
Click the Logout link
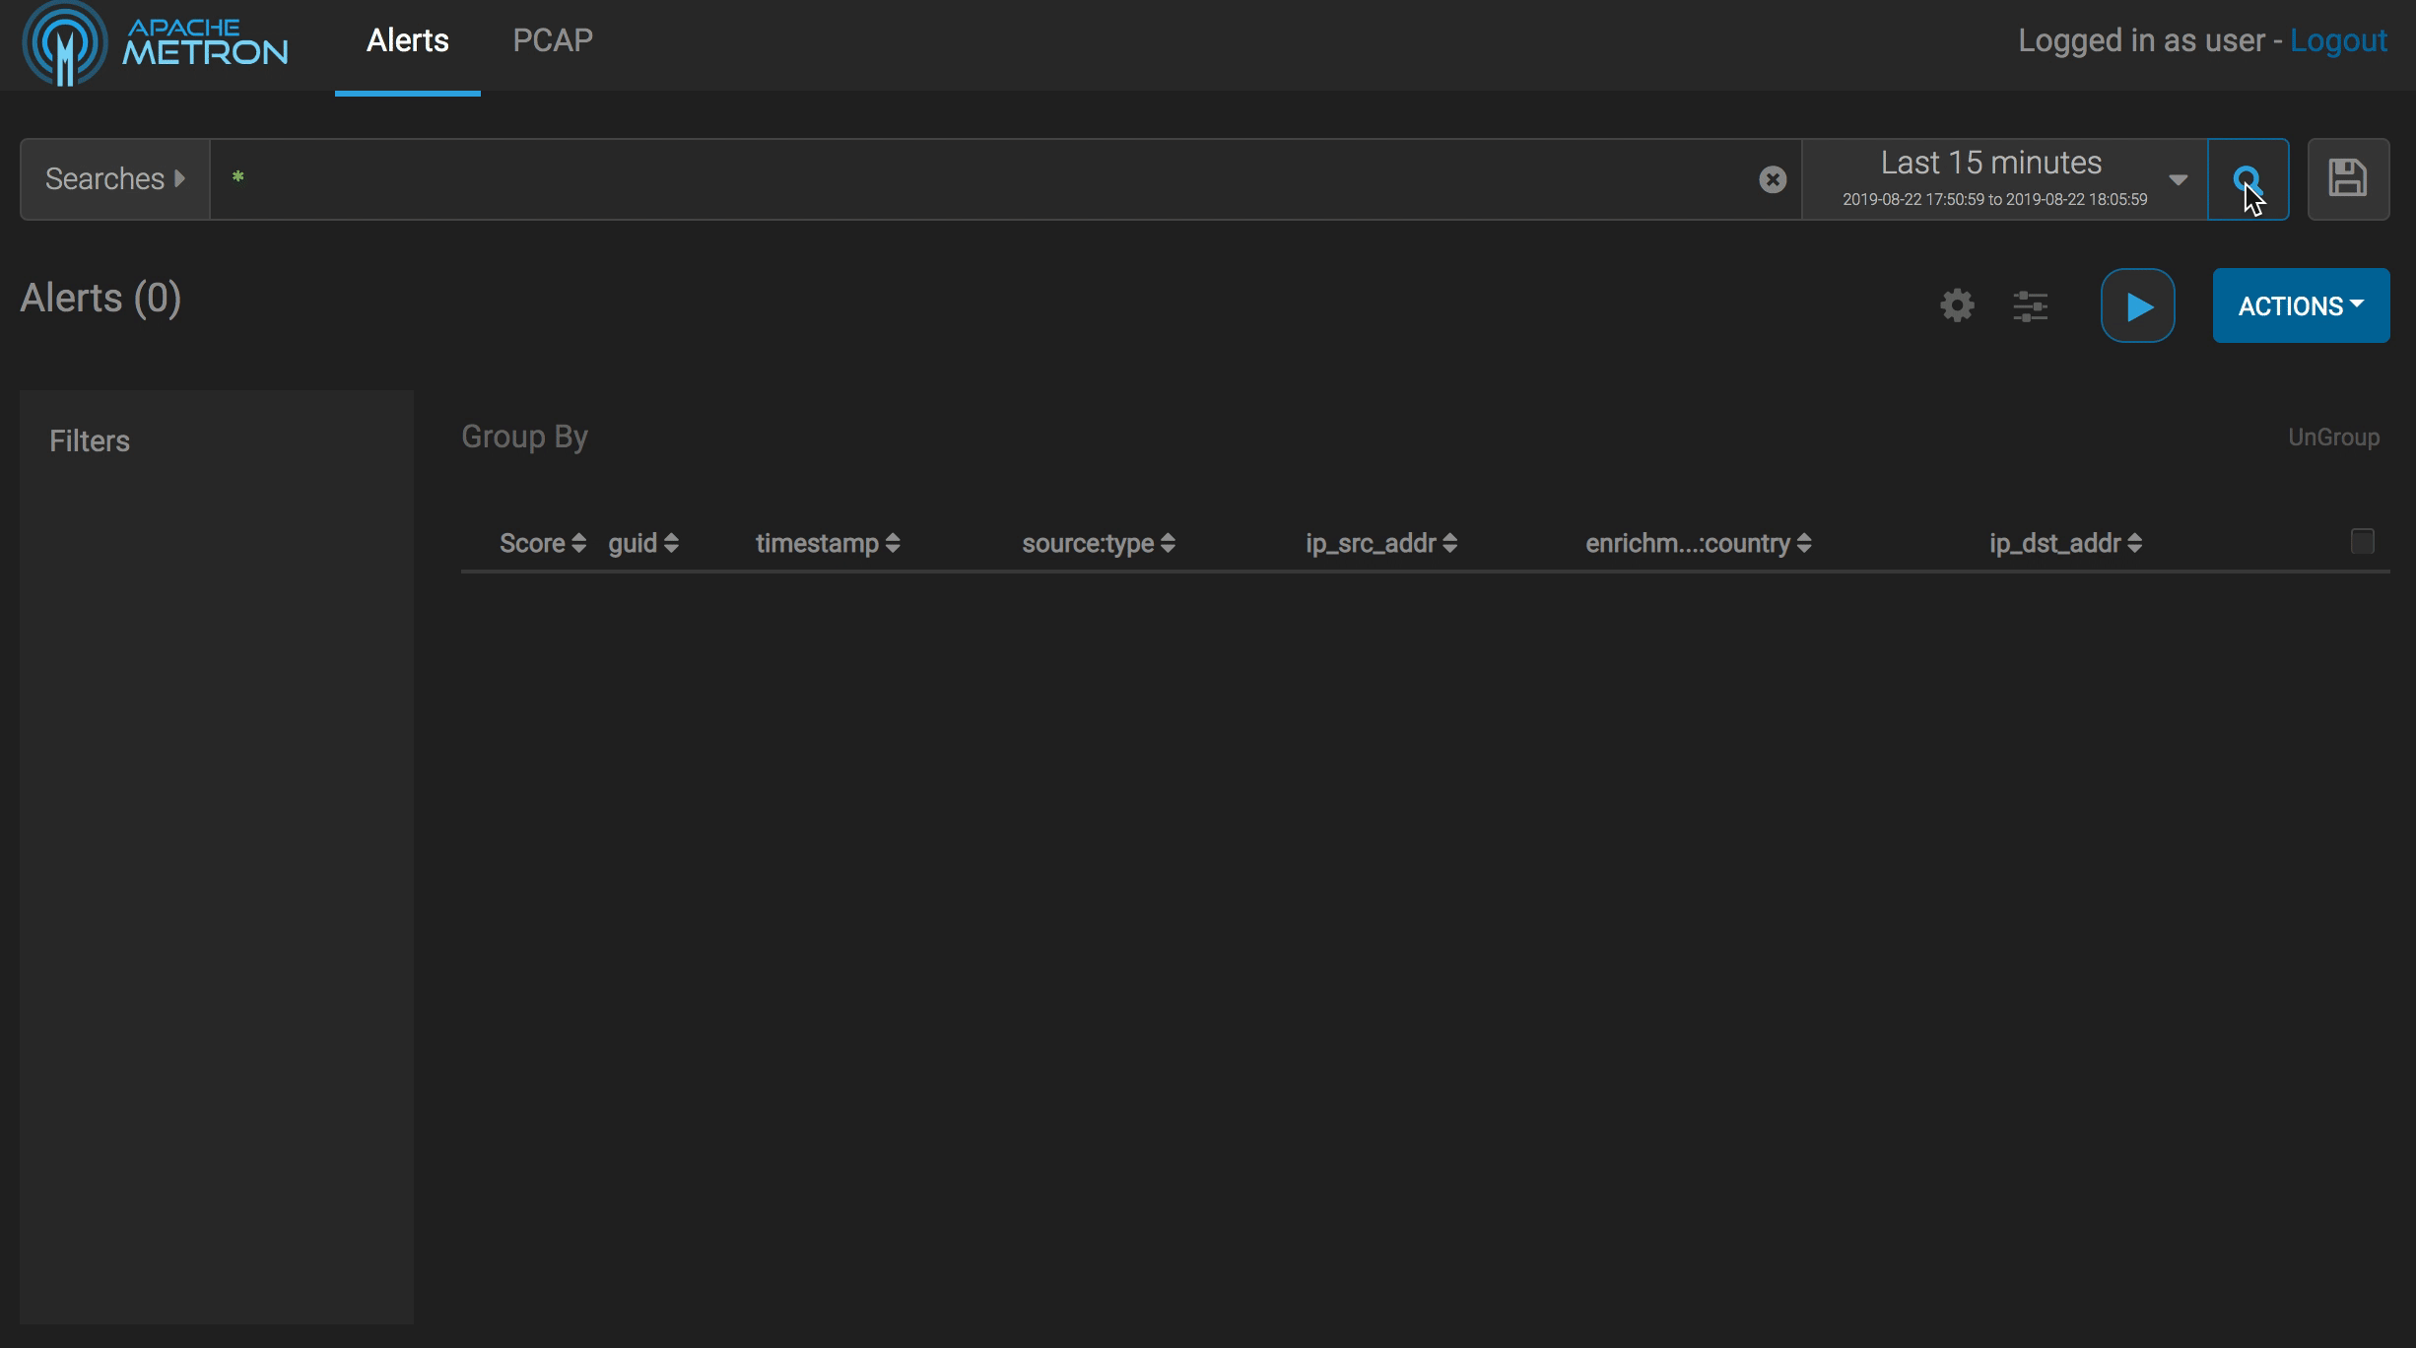point(2337,40)
